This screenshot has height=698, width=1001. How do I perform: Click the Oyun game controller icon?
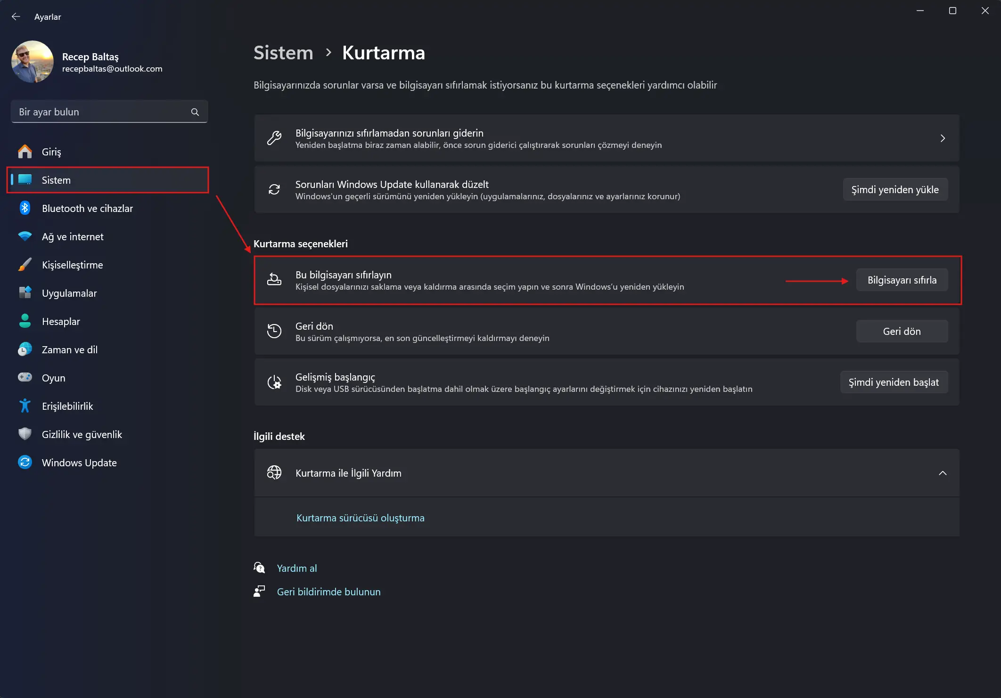25,378
